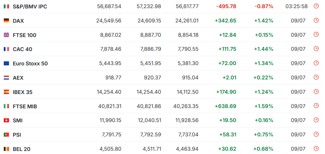Click the clock icon in the CAC 40 row
Viewport: 325px width, 154px height.
pos(316,49)
